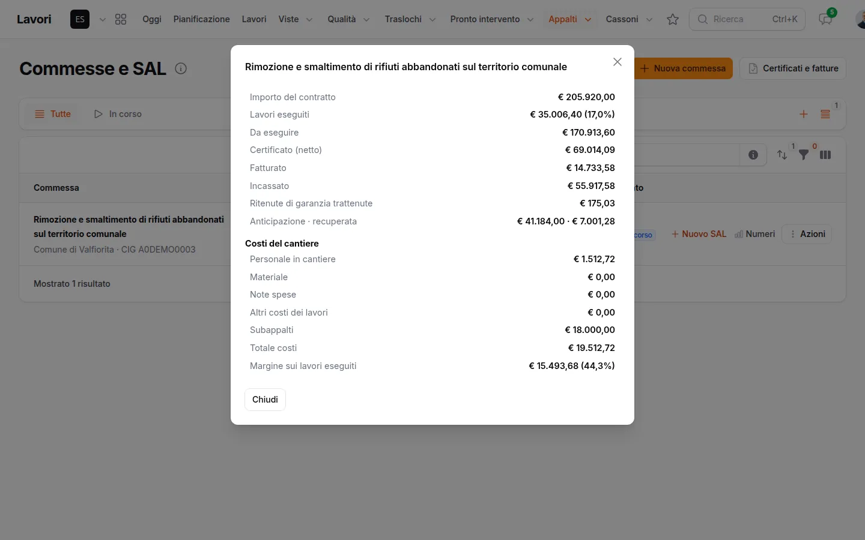Expand the Pronto intervento menu
The image size is (865, 540).
point(492,19)
